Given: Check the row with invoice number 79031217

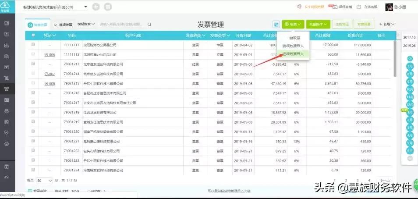Looking at the screenshot, I should tap(33, 102).
